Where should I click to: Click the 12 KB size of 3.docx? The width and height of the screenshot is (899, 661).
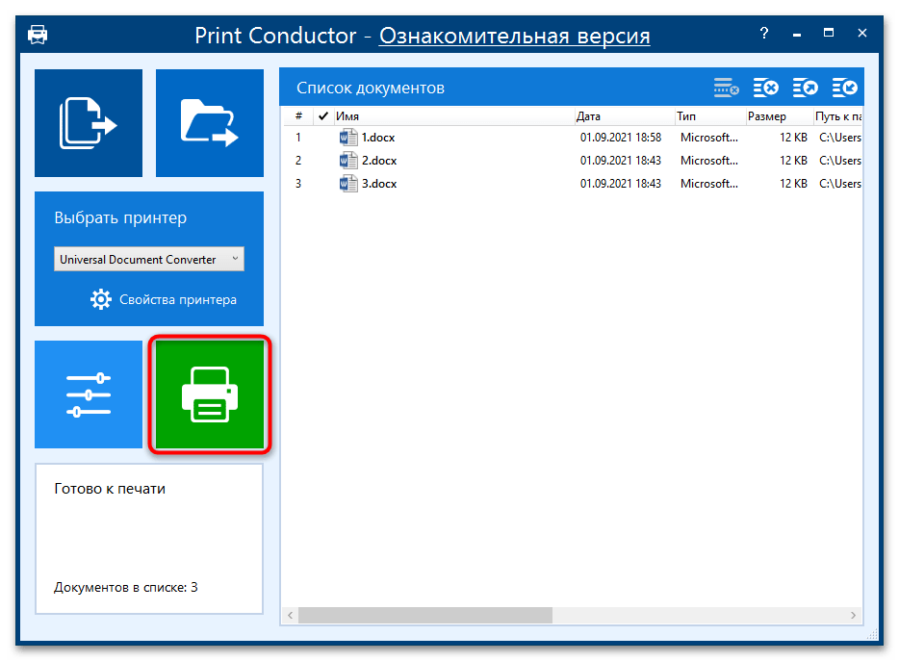(793, 184)
